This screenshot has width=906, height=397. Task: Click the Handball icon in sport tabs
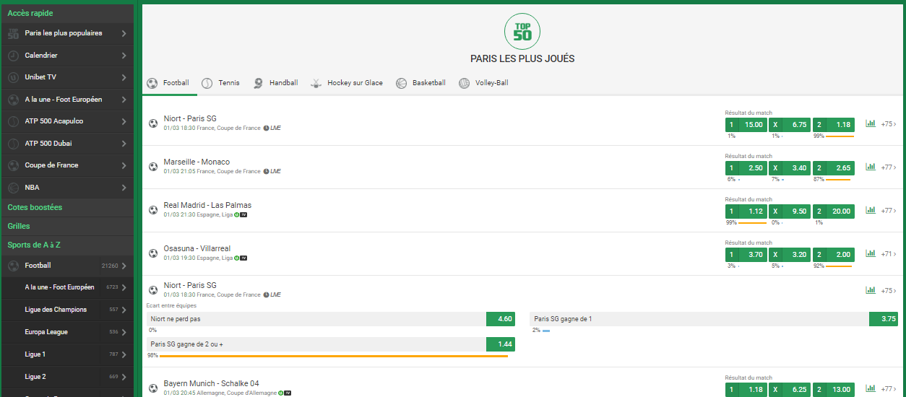258,84
